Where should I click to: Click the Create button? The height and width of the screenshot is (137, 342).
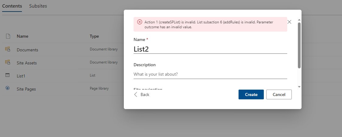coord(251,94)
